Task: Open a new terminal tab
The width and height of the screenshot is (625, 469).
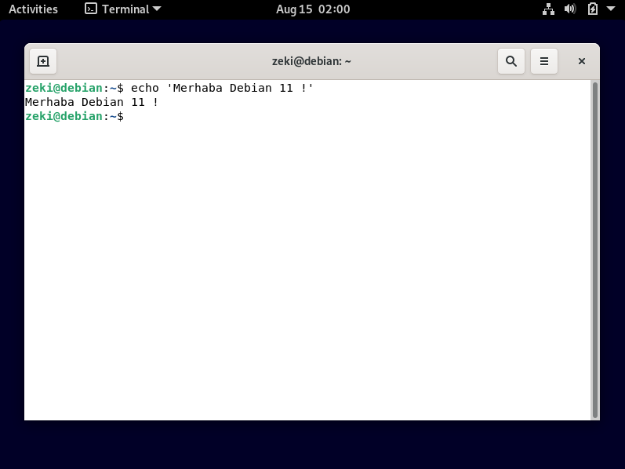Action: (43, 61)
